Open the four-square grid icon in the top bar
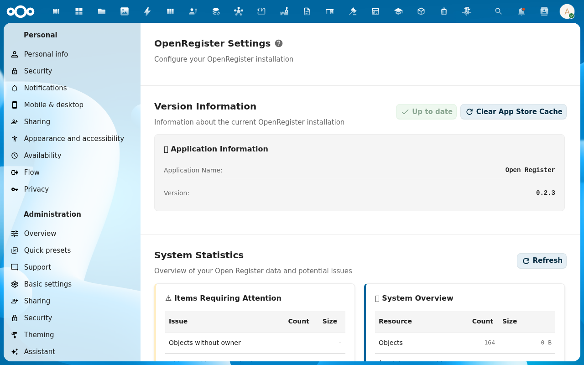This screenshot has width=584, height=365. click(79, 11)
